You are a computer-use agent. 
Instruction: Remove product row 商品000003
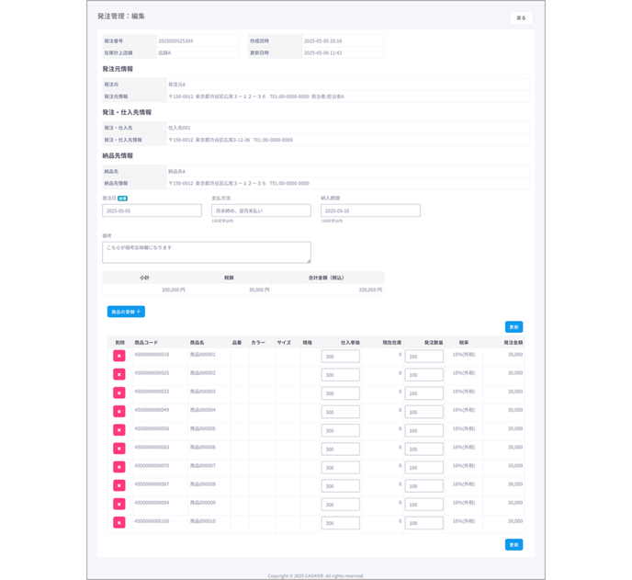(x=119, y=392)
